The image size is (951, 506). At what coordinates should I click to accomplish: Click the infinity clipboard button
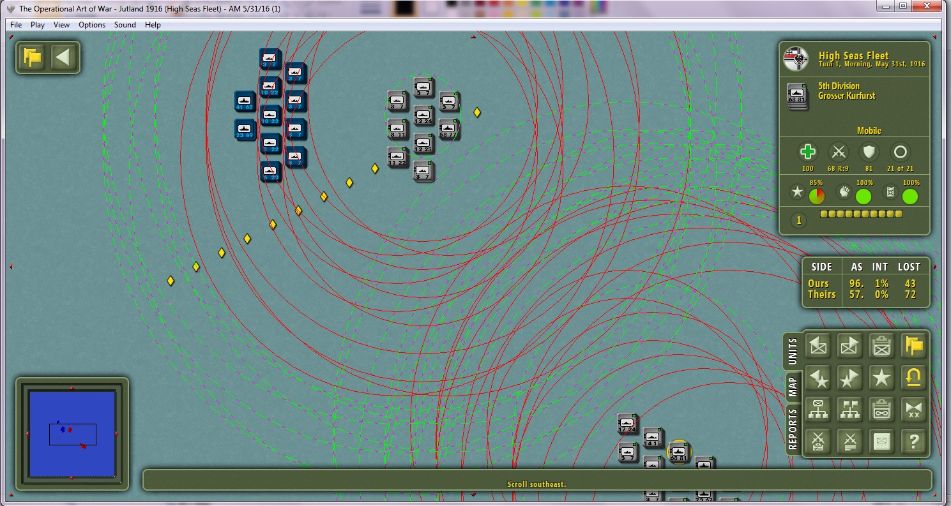point(881,409)
